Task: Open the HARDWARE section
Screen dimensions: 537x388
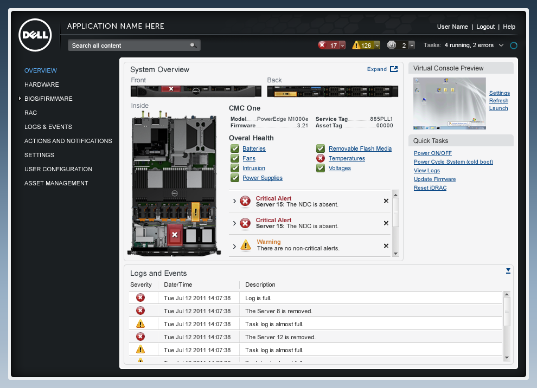Action: (41, 85)
